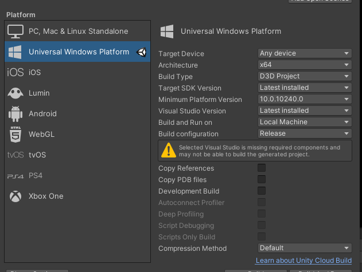Select Universal Windows Platform in the list
Image resolution: width=362 pixels, height=272 pixels.
tap(79, 52)
